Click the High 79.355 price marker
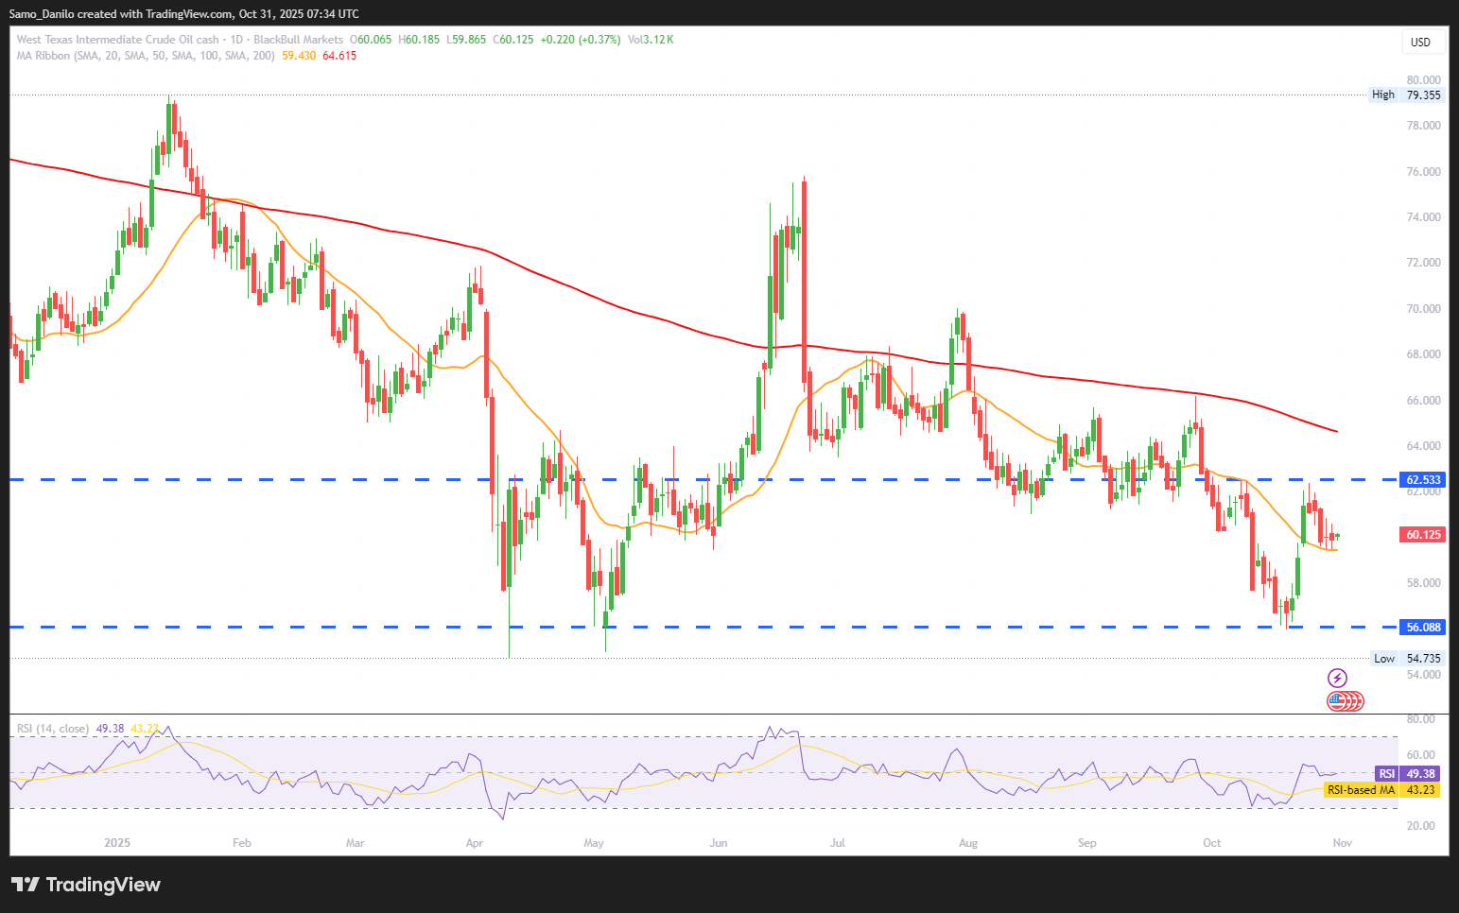This screenshot has width=1459, height=913. [x=1407, y=95]
